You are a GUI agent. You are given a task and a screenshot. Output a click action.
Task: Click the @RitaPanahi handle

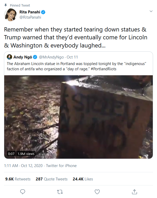[x=30, y=17]
